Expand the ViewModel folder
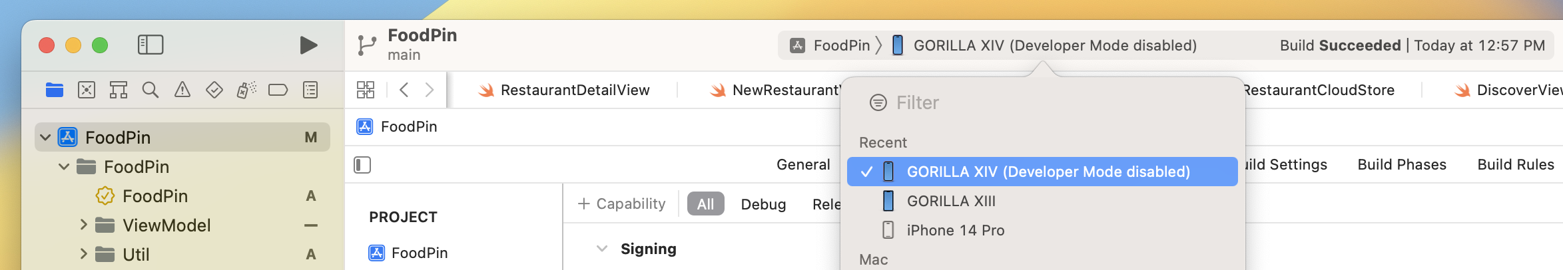This screenshot has width=1563, height=270. point(83,225)
